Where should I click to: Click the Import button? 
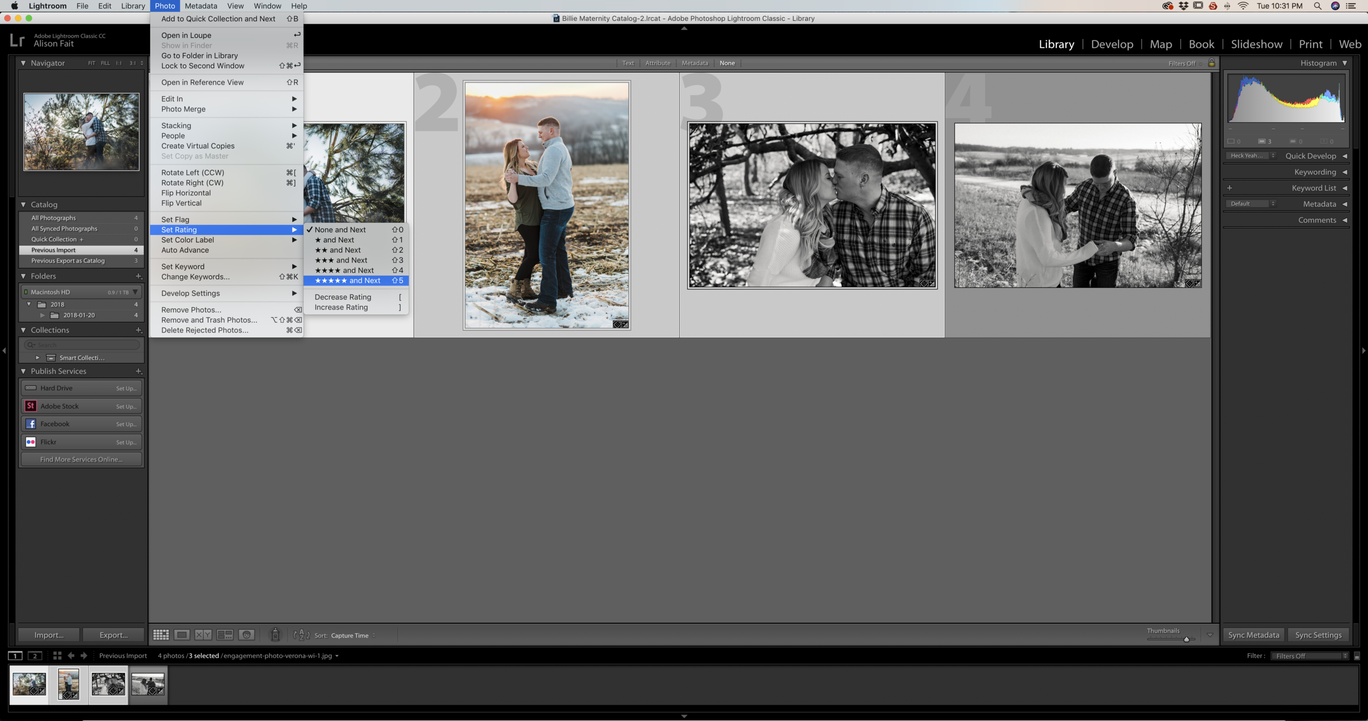[x=49, y=635]
